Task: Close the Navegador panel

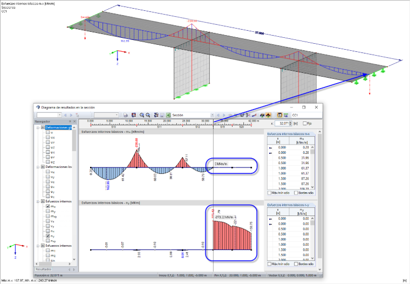Action: click(74, 121)
